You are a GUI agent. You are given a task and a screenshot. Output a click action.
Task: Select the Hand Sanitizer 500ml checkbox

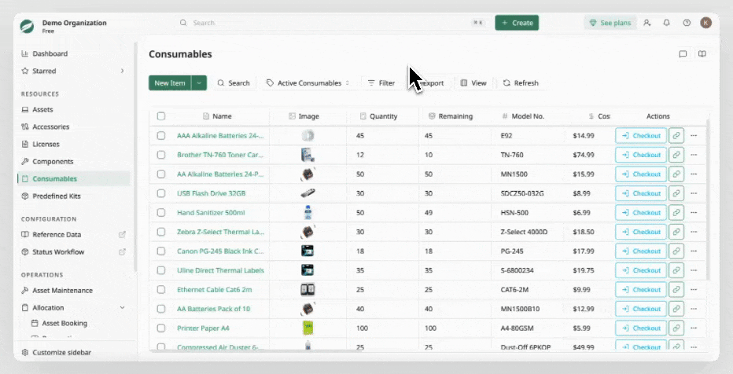tap(161, 212)
